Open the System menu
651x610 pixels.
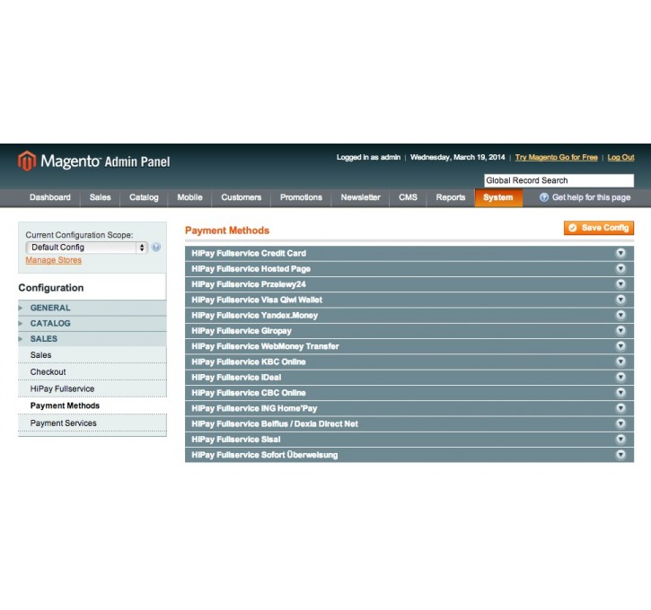tap(498, 197)
